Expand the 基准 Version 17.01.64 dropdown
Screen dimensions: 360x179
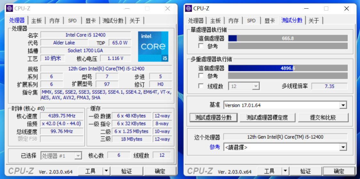285,105
